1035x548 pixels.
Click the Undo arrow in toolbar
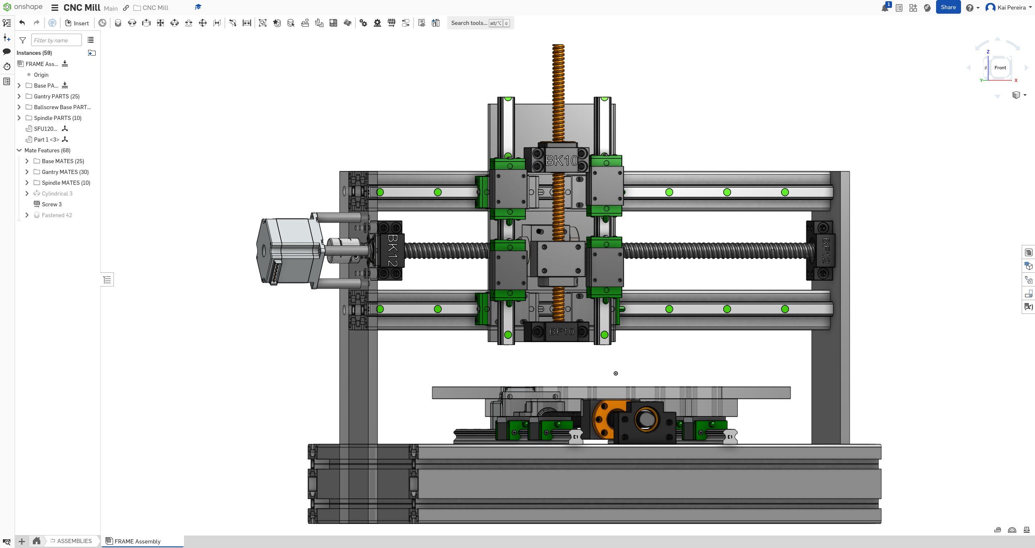(22, 23)
